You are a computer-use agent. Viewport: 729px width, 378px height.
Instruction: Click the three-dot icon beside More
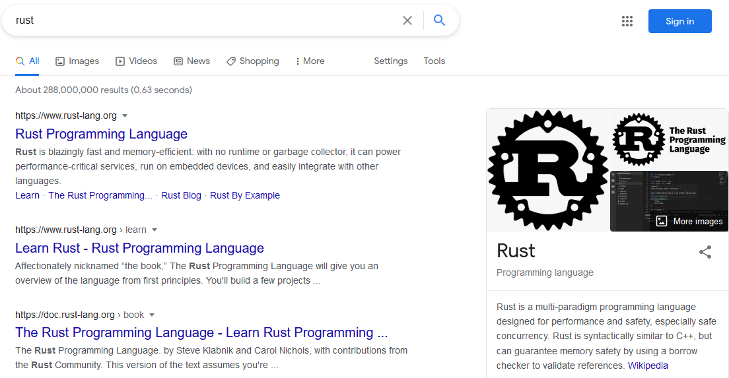298,61
